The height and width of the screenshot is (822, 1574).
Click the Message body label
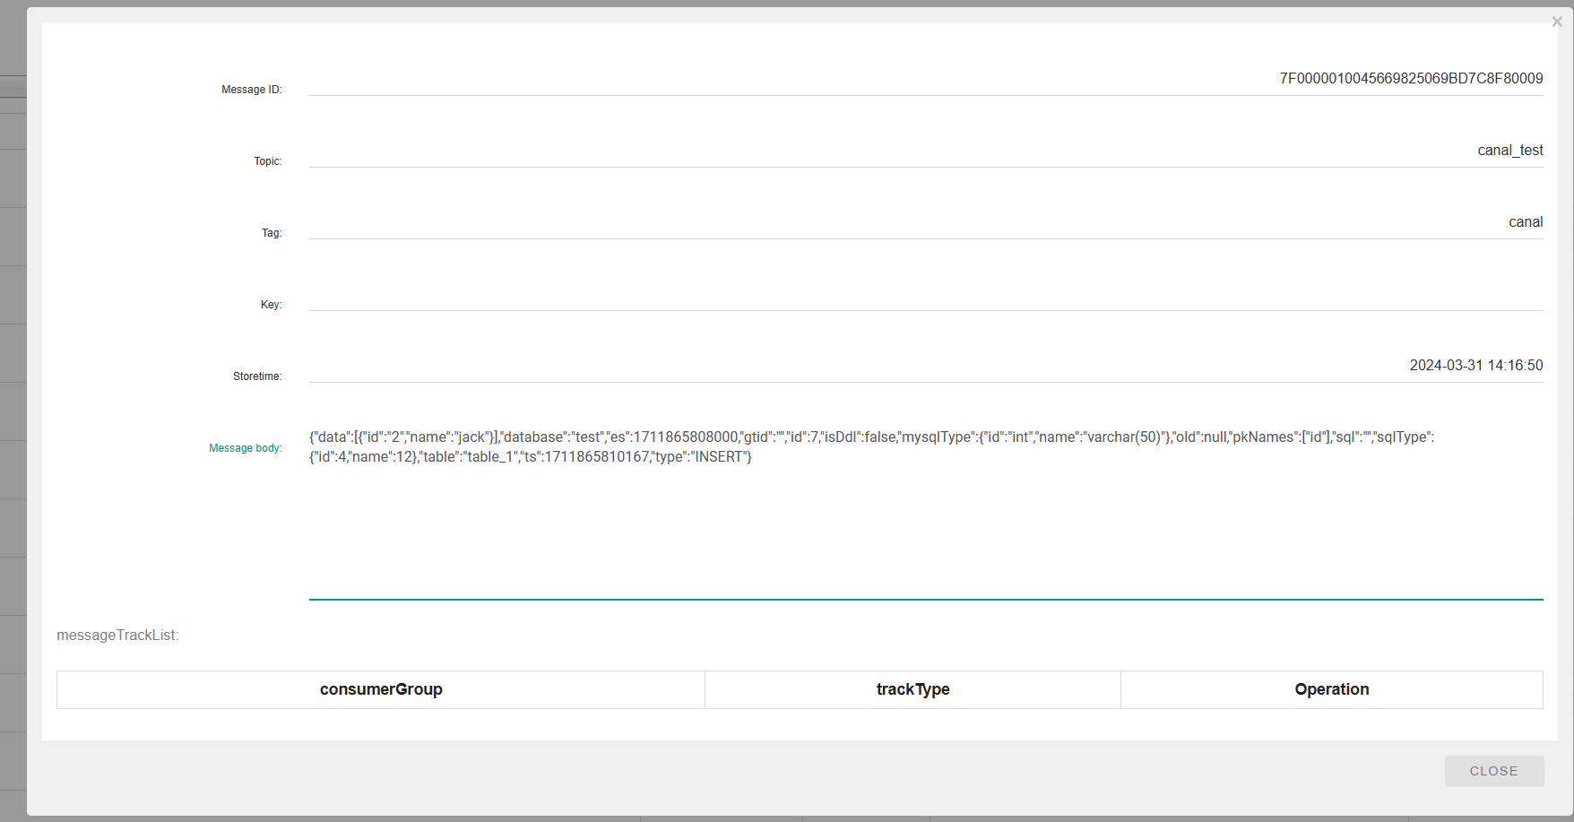coord(246,448)
